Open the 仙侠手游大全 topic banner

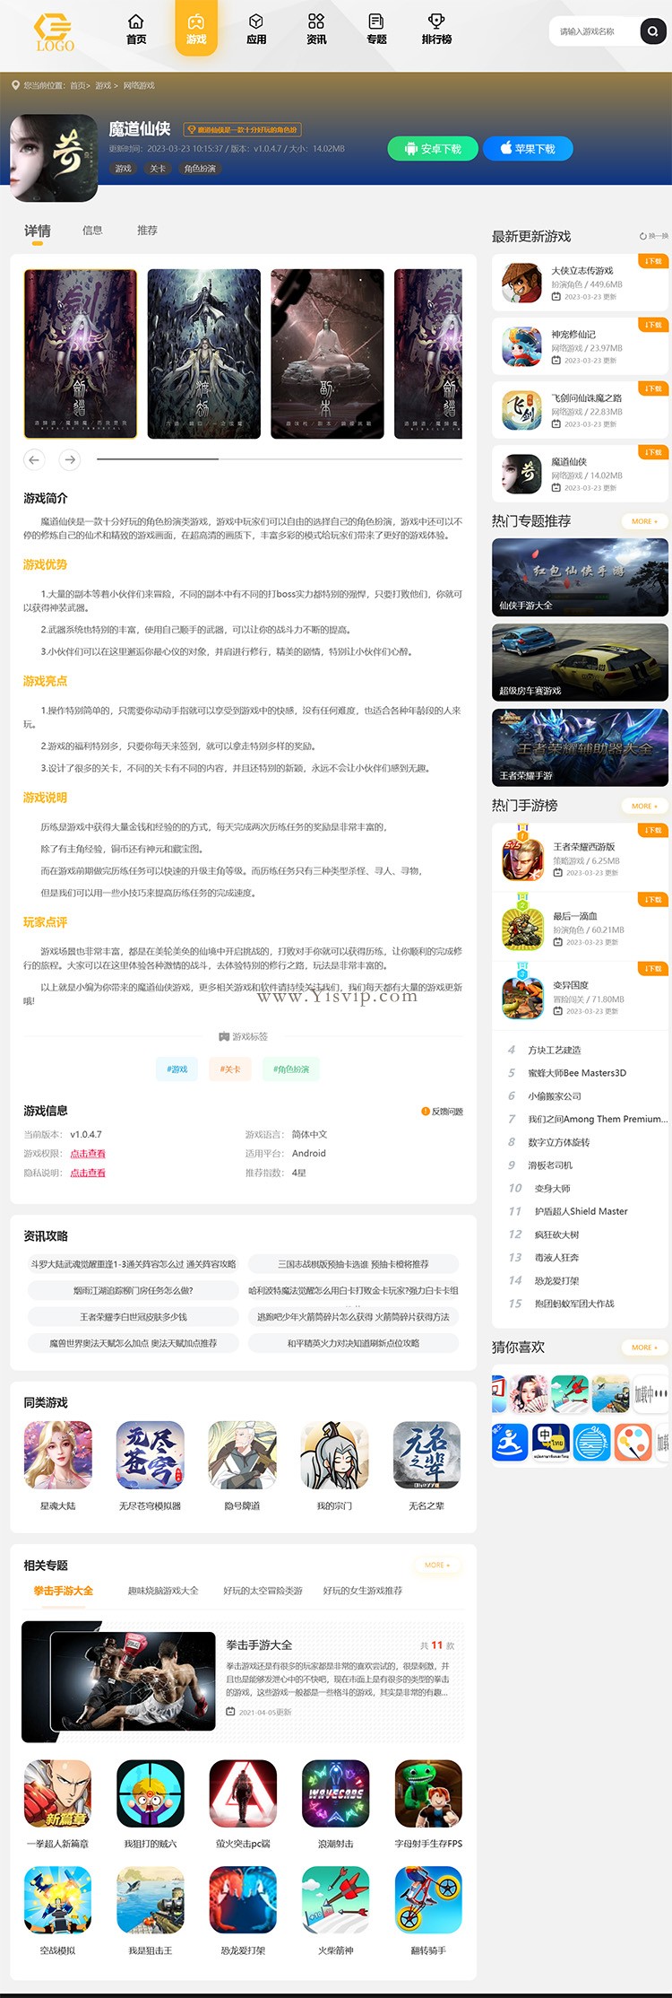(x=580, y=577)
